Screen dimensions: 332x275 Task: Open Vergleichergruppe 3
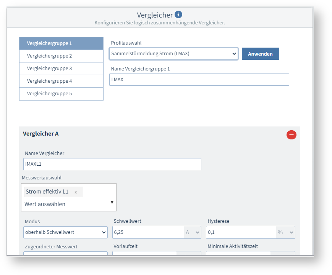pos(61,69)
